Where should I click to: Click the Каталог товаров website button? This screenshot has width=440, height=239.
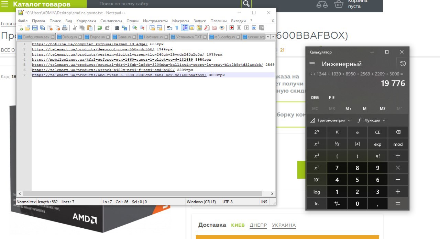41,4
